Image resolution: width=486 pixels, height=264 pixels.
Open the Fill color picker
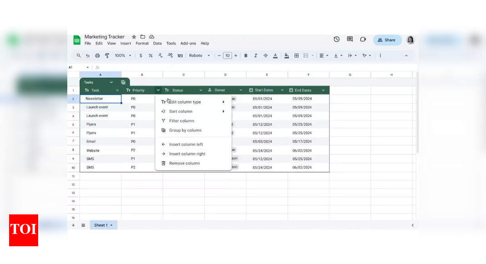point(286,55)
